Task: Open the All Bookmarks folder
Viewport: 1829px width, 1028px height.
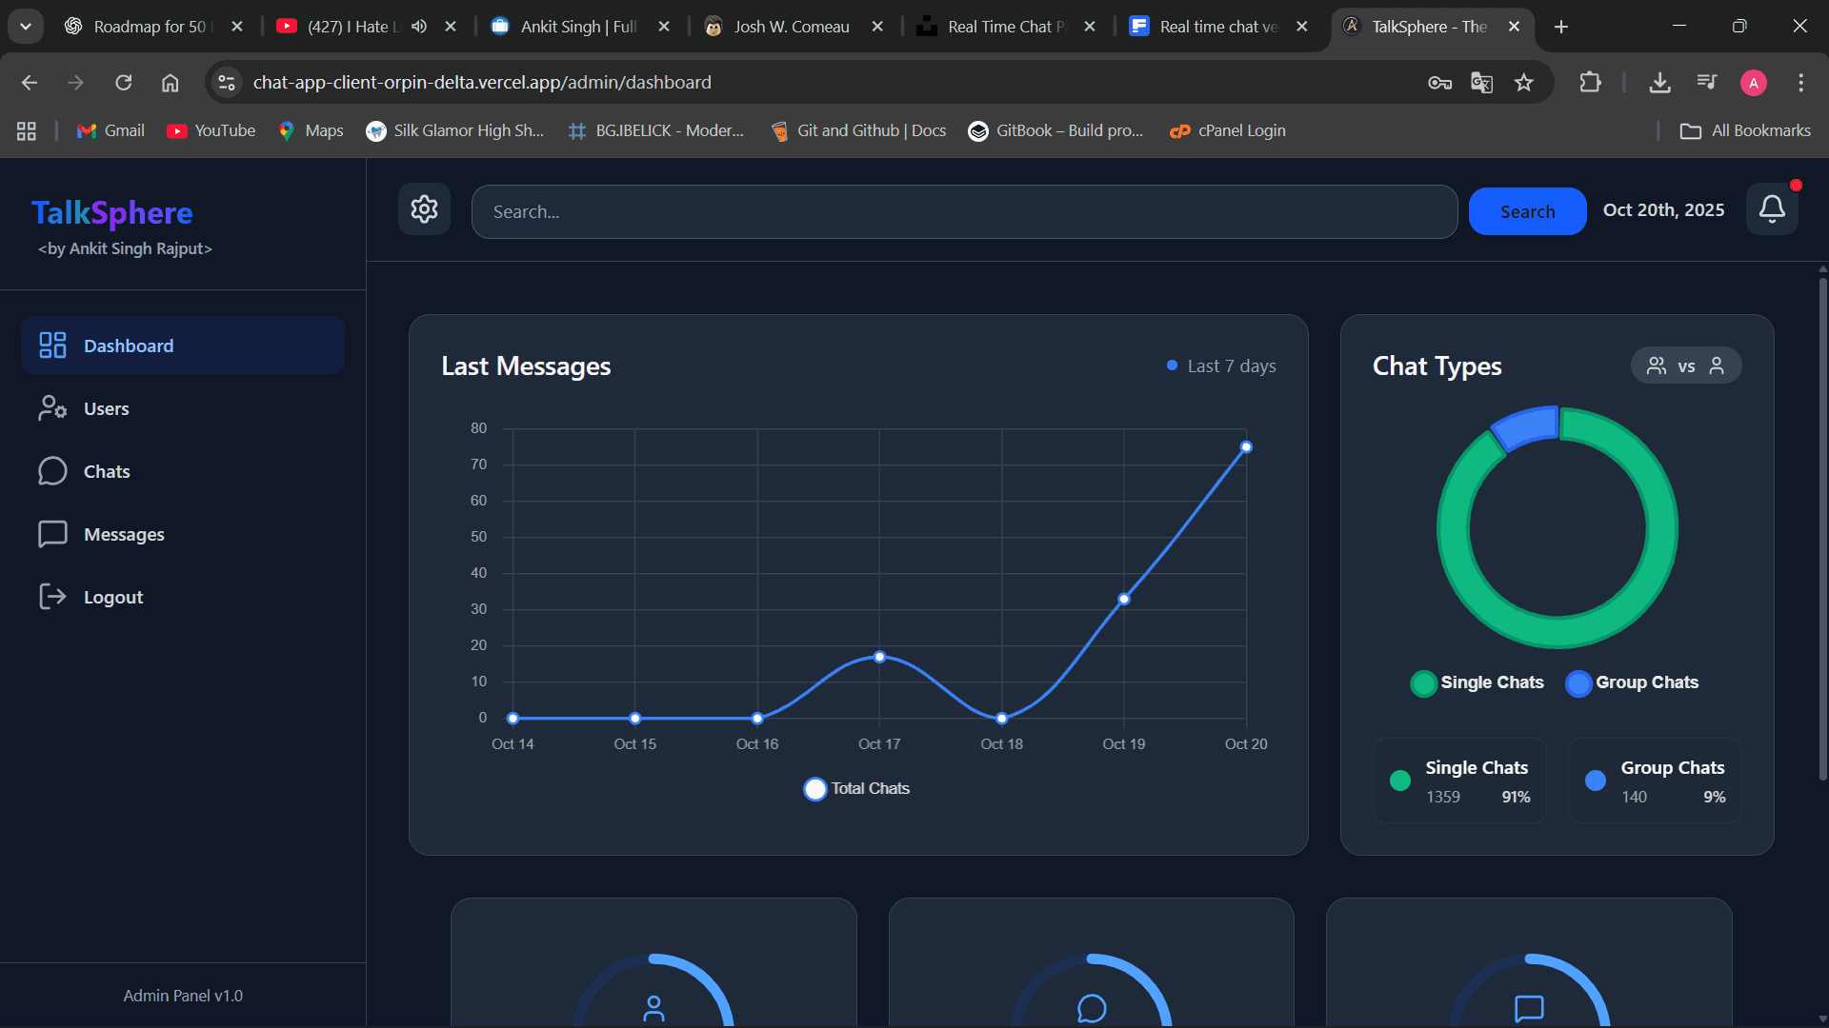Action: 1745,130
